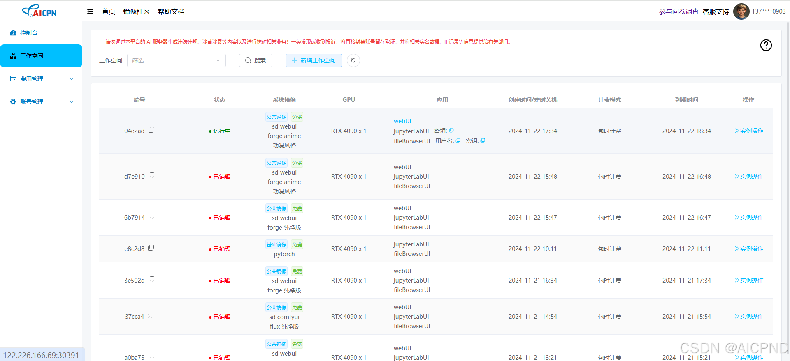Click the 创建时间/定时关机 column header
The width and height of the screenshot is (790, 361).
pyautogui.click(x=532, y=100)
